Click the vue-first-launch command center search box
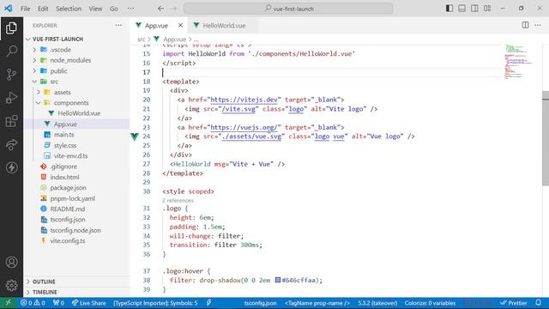The image size is (549, 309). [x=288, y=9]
